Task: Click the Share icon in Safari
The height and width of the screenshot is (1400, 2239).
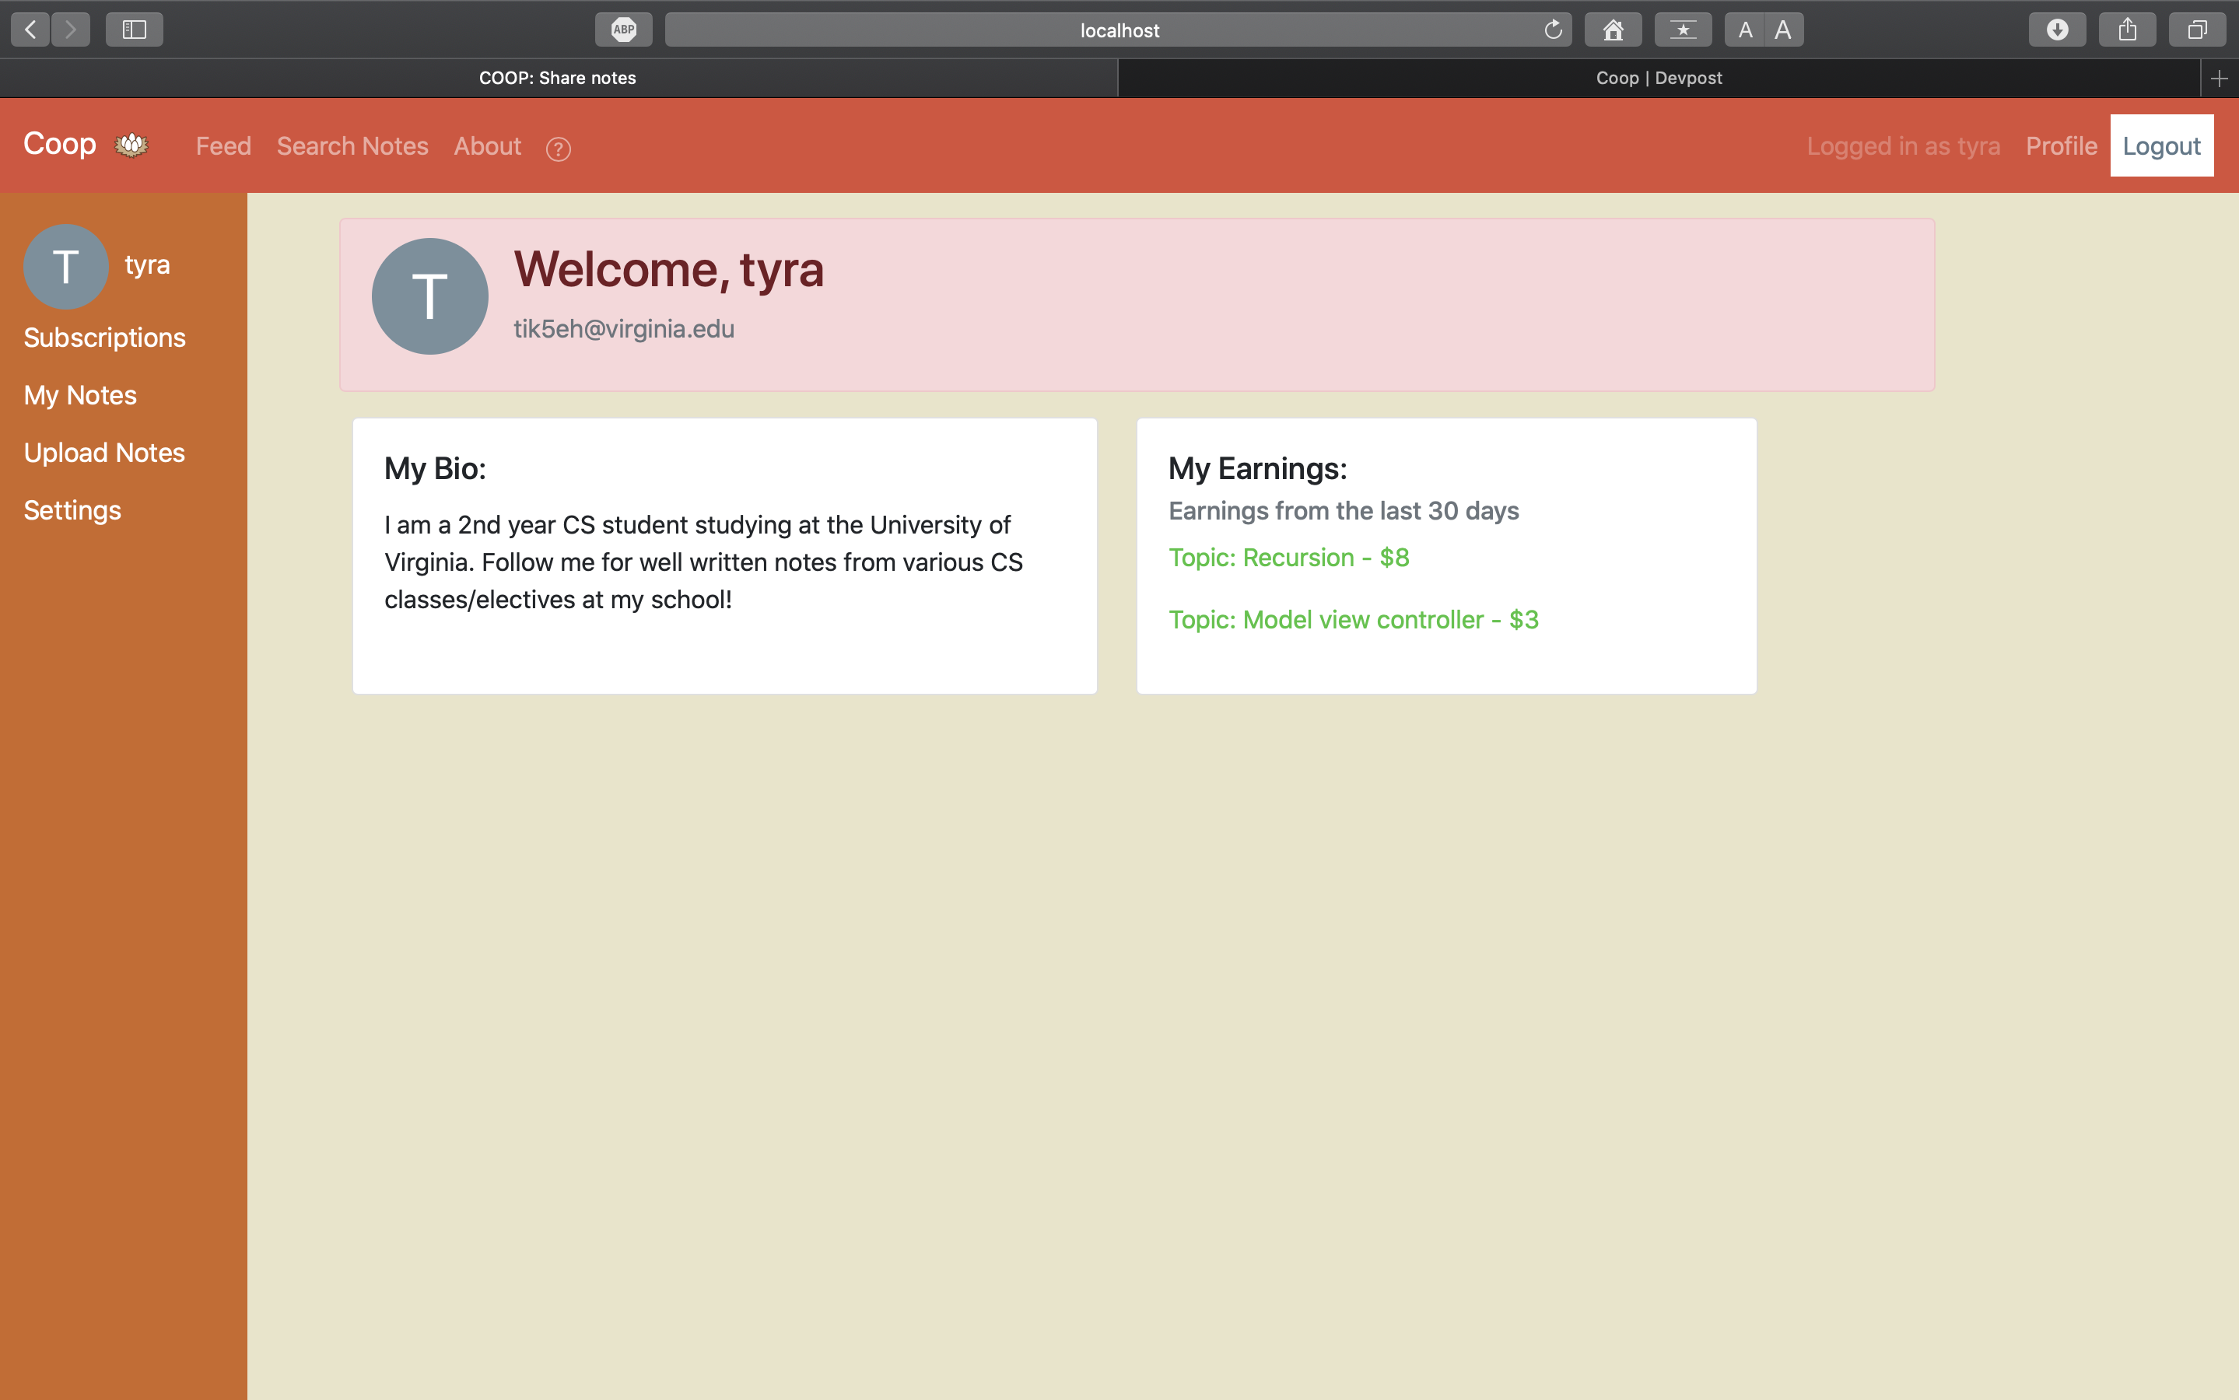Action: pyautogui.click(x=2127, y=30)
